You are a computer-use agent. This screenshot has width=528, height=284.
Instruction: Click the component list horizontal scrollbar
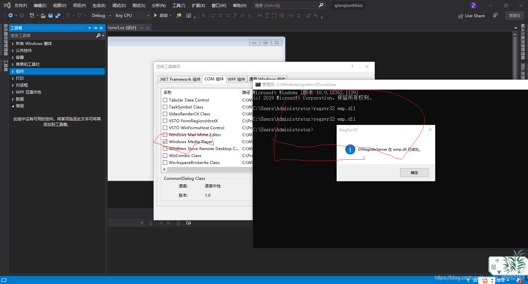coord(209,170)
